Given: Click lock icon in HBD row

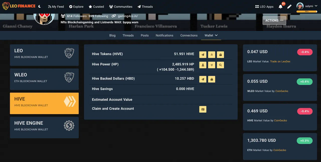Looking at the screenshot, I should pos(212,79).
